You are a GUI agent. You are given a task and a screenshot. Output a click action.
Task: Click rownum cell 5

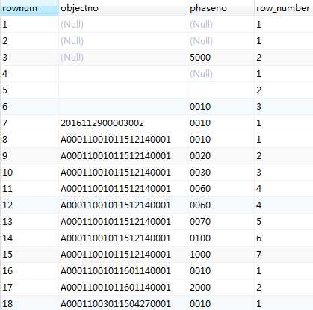click(x=29, y=90)
